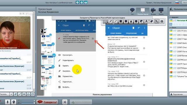
Task: Switch to the Чат speech-bubble tab
Action: point(132,11)
